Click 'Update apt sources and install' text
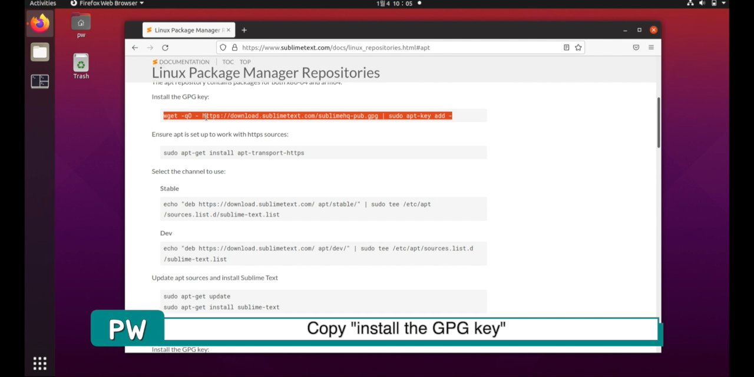 tap(215, 277)
